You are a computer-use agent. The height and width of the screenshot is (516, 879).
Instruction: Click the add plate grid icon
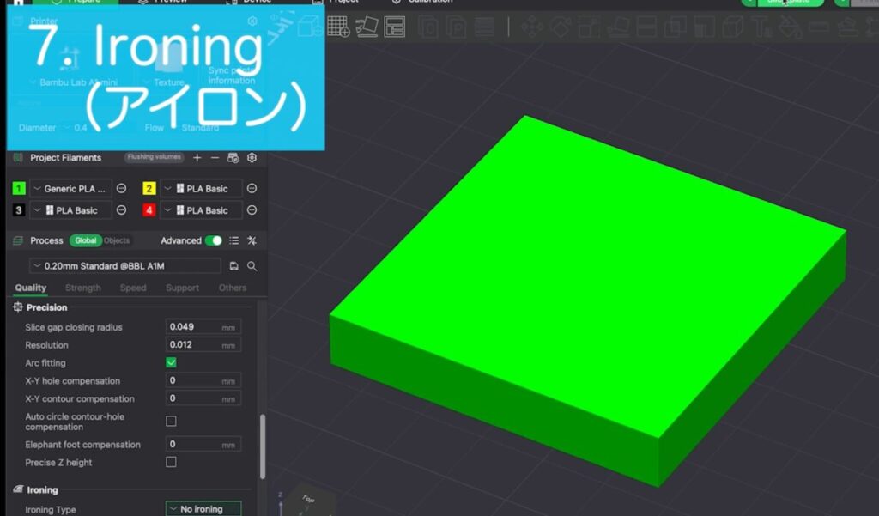tap(338, 27)
